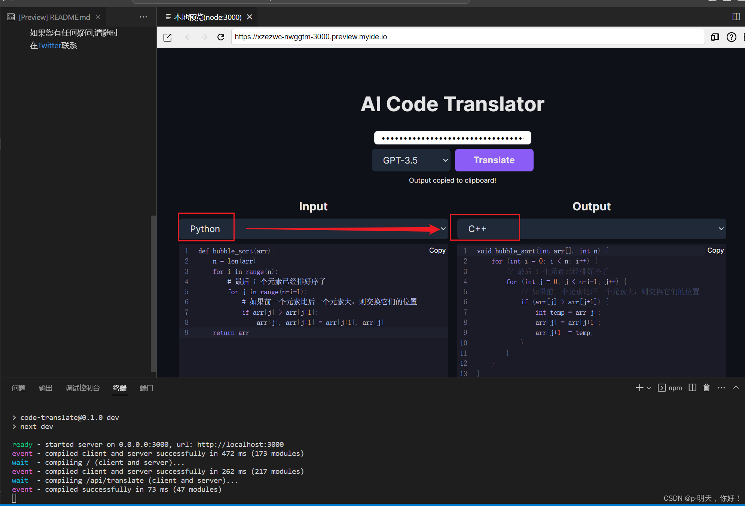Copy the C++ output code

click(715, 250)
